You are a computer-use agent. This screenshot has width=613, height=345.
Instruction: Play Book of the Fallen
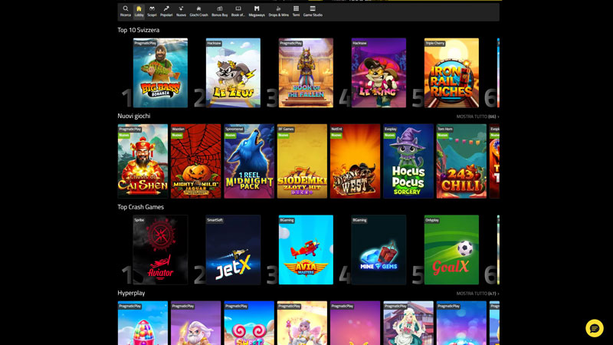pos(306,73)
